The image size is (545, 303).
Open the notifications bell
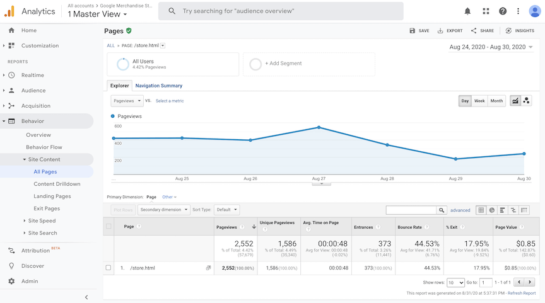tap(467, 11)
